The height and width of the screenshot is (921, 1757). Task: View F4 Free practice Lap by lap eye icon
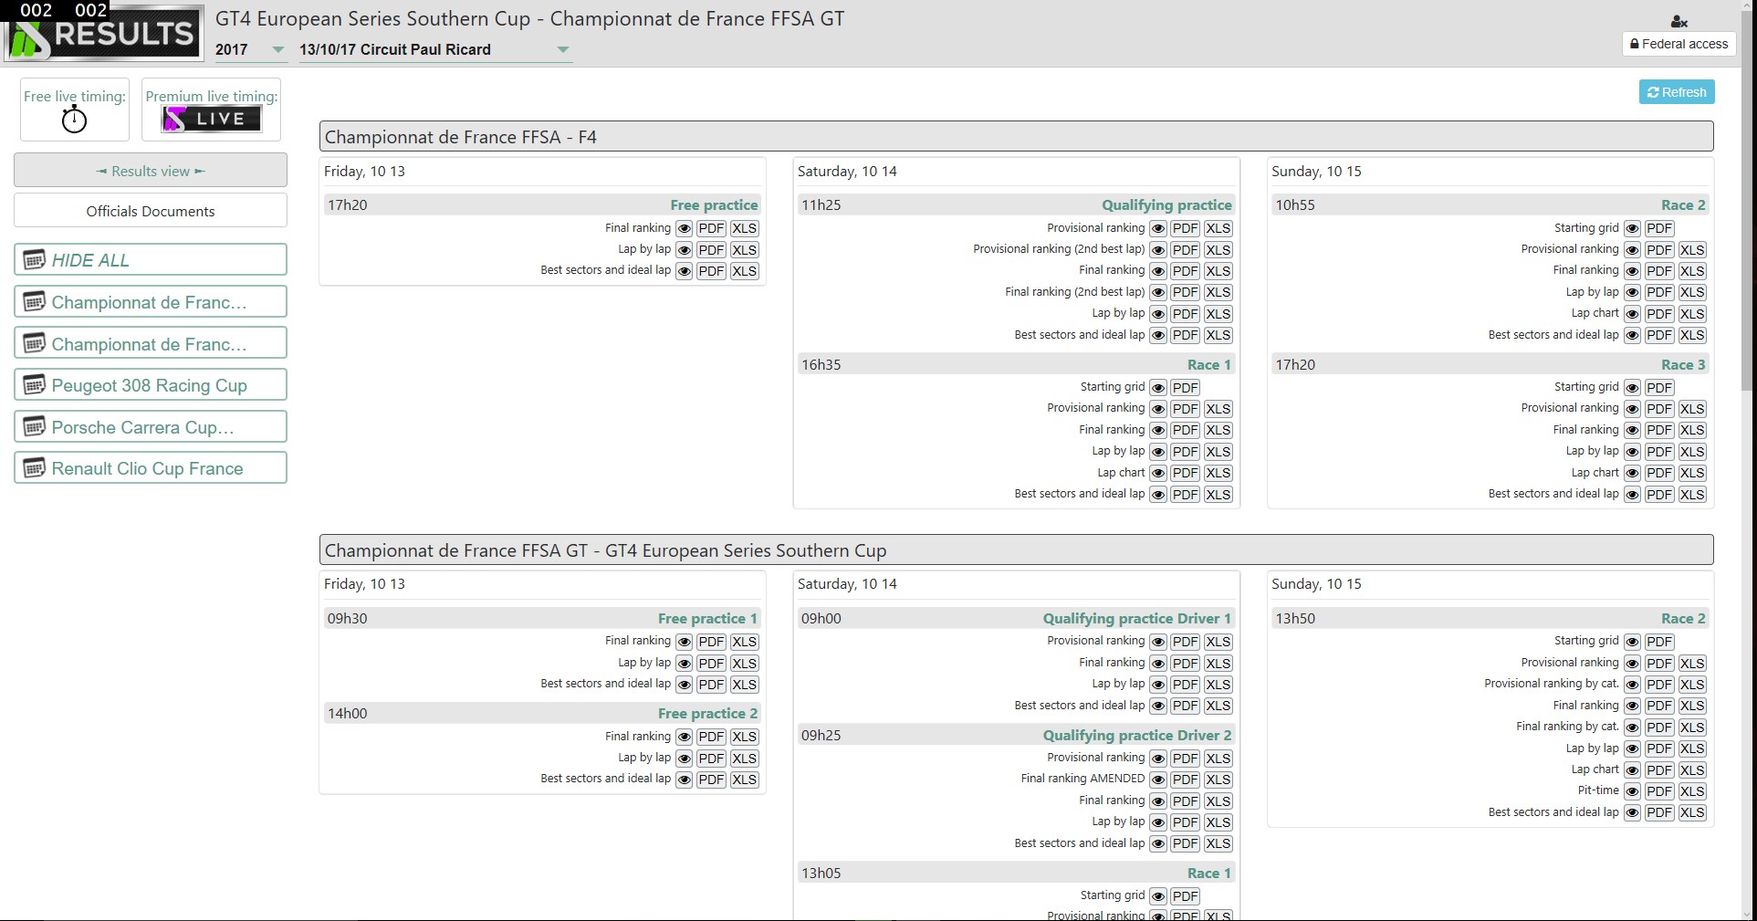pos(685,250)
